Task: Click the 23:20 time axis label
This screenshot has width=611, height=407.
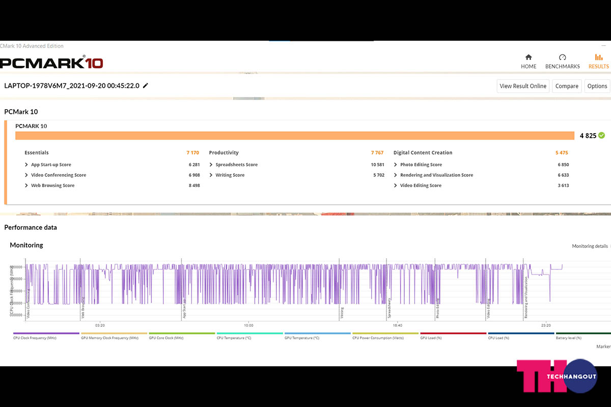Action: tap(546, 325)
